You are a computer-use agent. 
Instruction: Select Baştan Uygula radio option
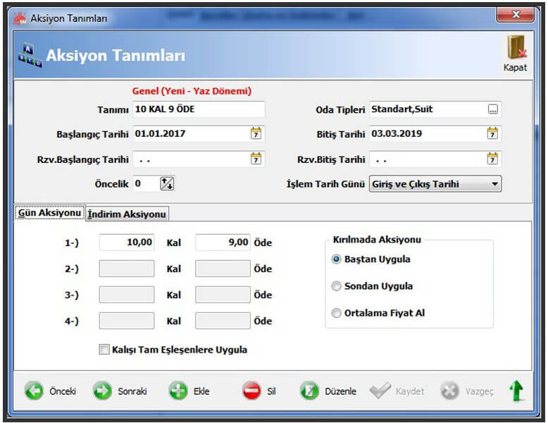point(336,259)
